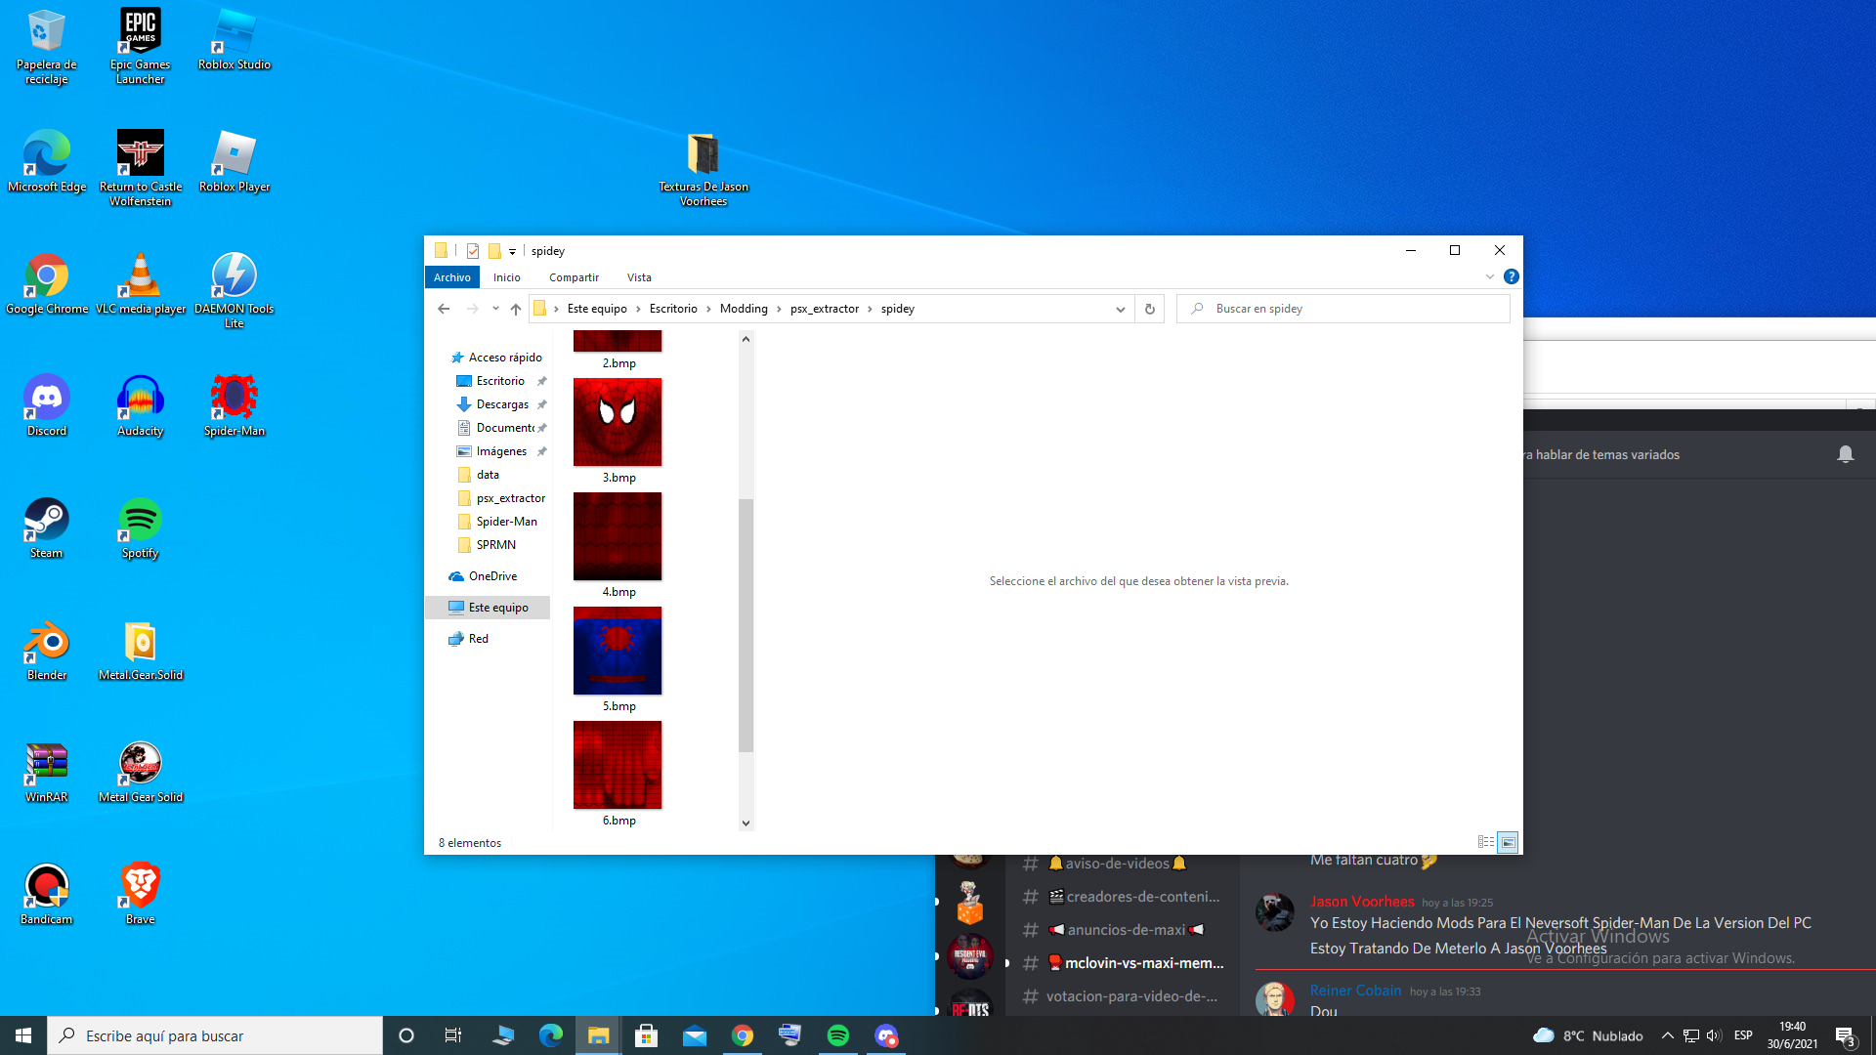This screenshot has width=1876, height=1055.
Task: Select Audacity desktop shortcut
Action: [140, 405]
